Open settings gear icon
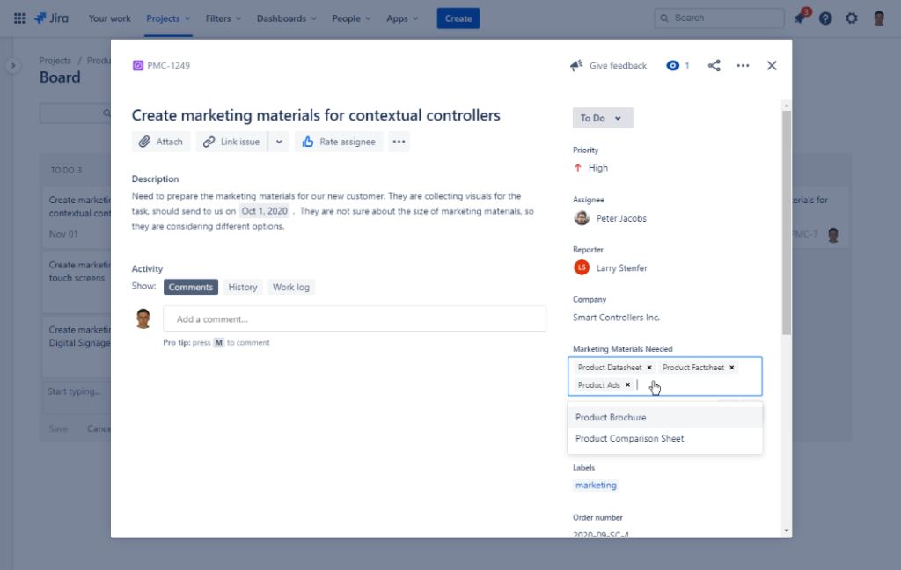 click(x=852, y=18)
